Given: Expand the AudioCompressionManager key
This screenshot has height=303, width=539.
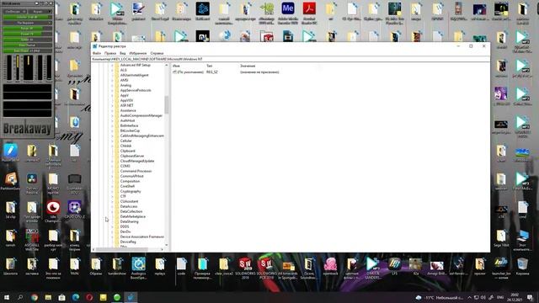Looking at the screenshot, I should coord(112,115).
